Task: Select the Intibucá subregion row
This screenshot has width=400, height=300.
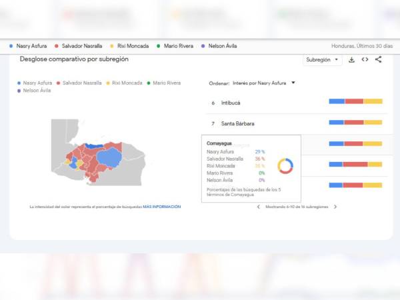Action: (297, 103)
